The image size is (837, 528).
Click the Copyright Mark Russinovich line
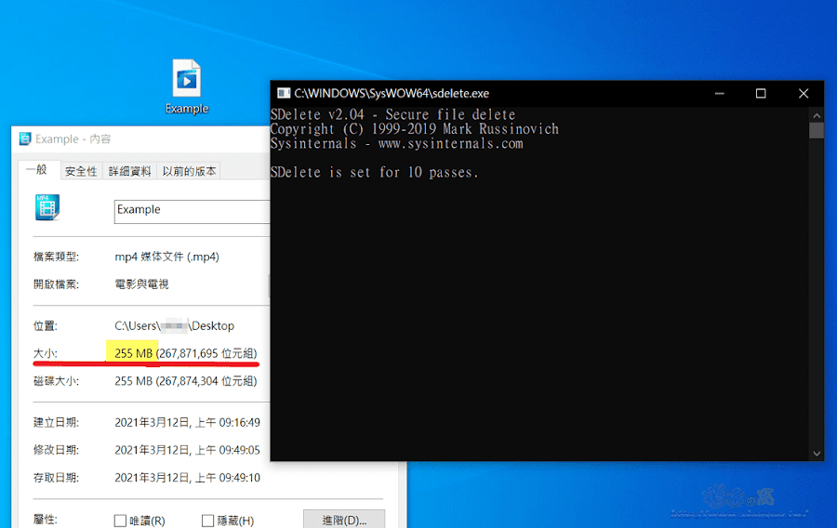point(414,129)
